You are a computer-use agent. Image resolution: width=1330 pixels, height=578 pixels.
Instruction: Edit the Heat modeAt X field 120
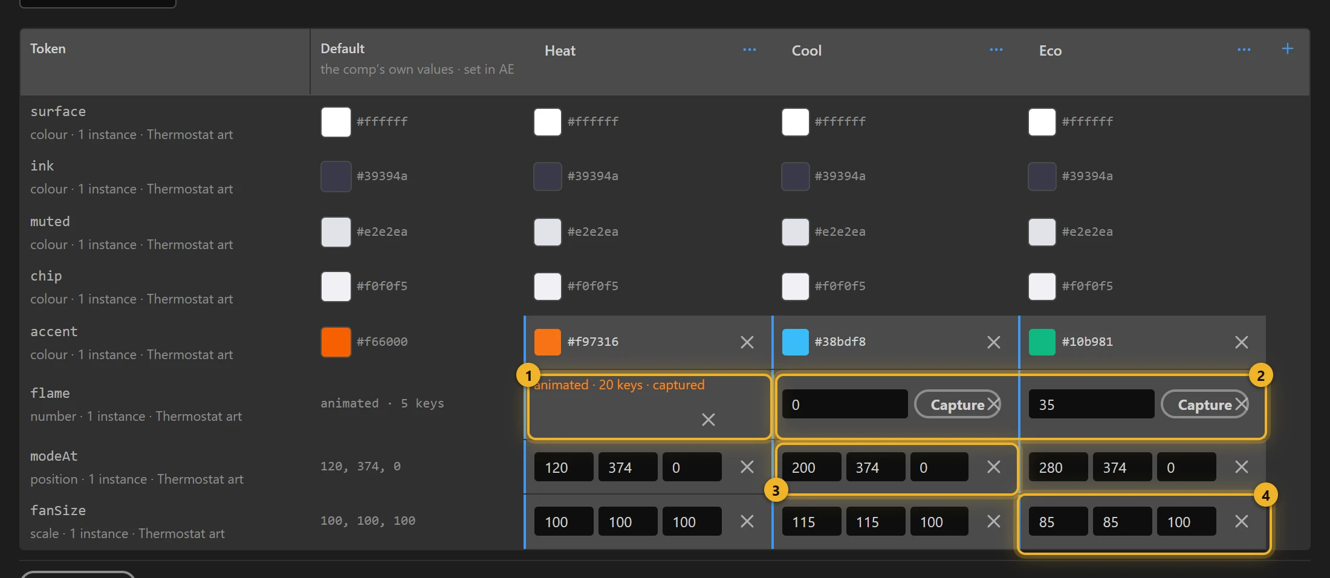[x=564, y=467]
